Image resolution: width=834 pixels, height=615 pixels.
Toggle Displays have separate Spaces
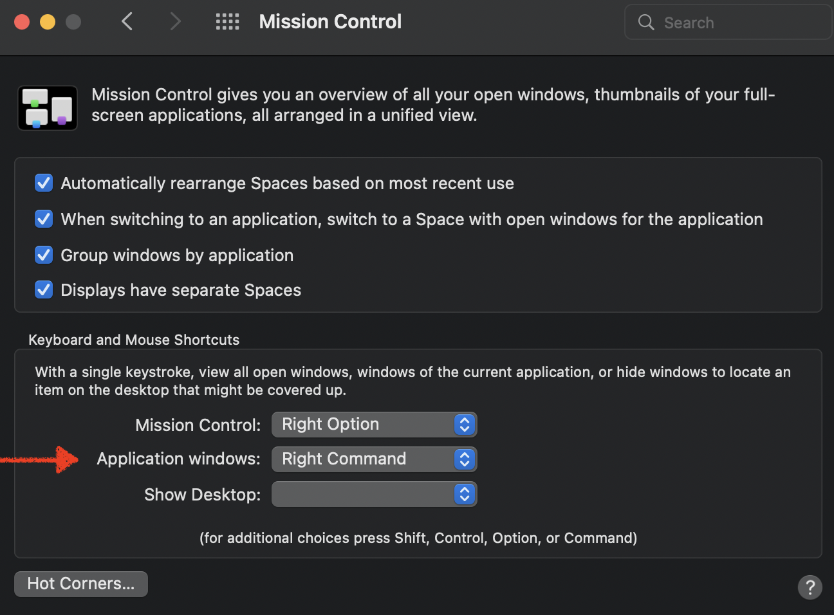pyautogui.click(x=44, y=290)
